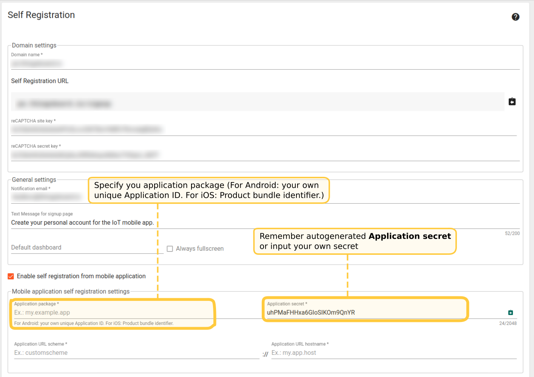Click the 'Specify you application package' callout

click(208, 190)
